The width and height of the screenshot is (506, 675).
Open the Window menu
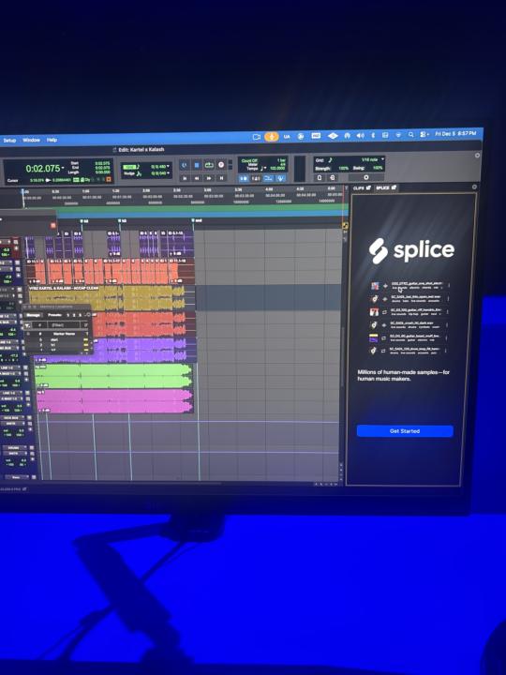31,140
